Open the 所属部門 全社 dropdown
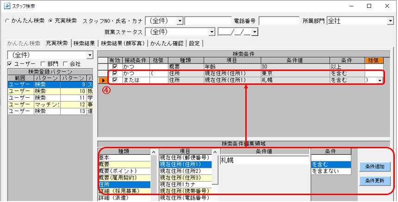The image size is (398, 202). click(390, 21)
